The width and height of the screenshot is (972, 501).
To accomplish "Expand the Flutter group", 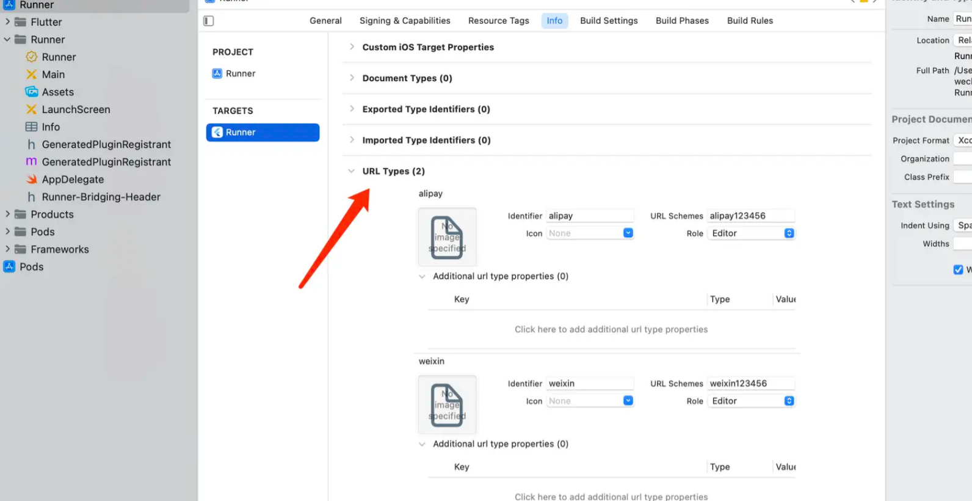I will tap(7, 22).
